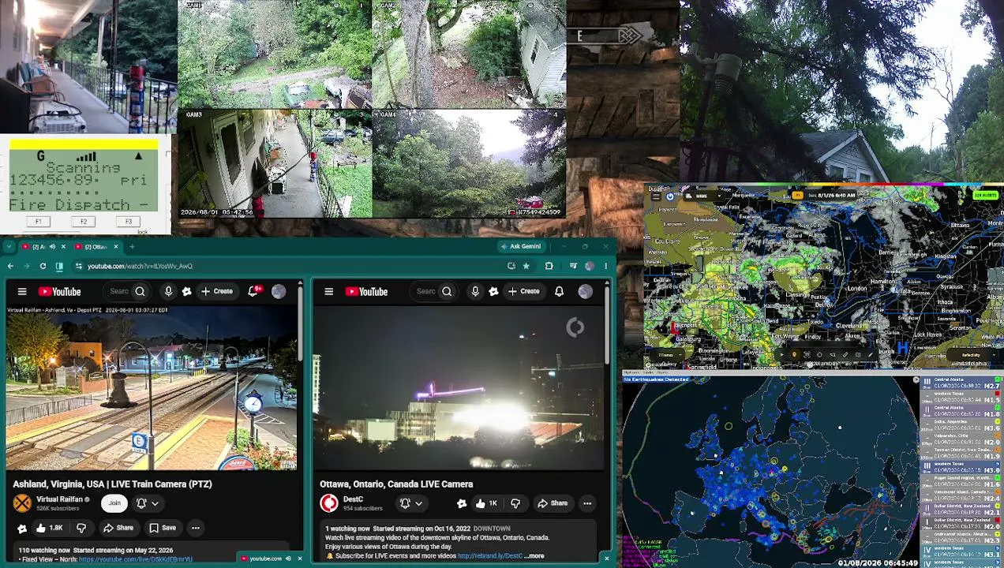The height and width of the screenshot is (568, 1004).
Task: Like the Ottawa live camera video
Action: coord(486,503)
